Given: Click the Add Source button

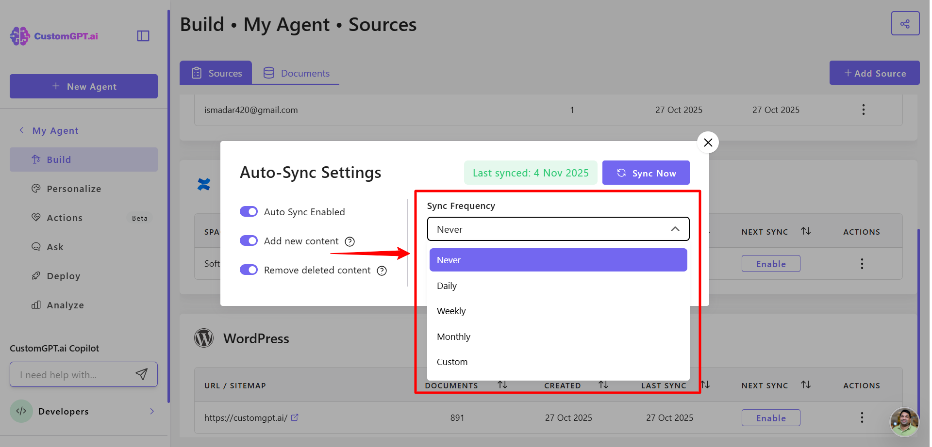Looking at the screenshot, I should tap(875, 73).
